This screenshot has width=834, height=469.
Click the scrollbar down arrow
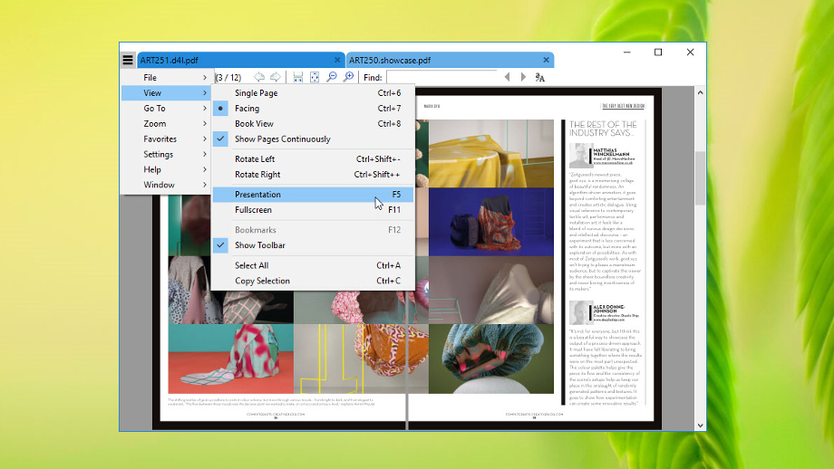point(700,425)
